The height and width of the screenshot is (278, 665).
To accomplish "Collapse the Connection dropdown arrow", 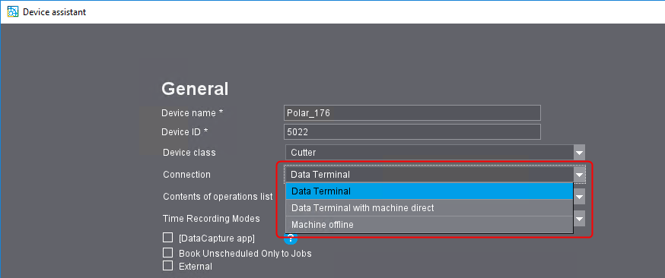I will click(x=579, y=175).
